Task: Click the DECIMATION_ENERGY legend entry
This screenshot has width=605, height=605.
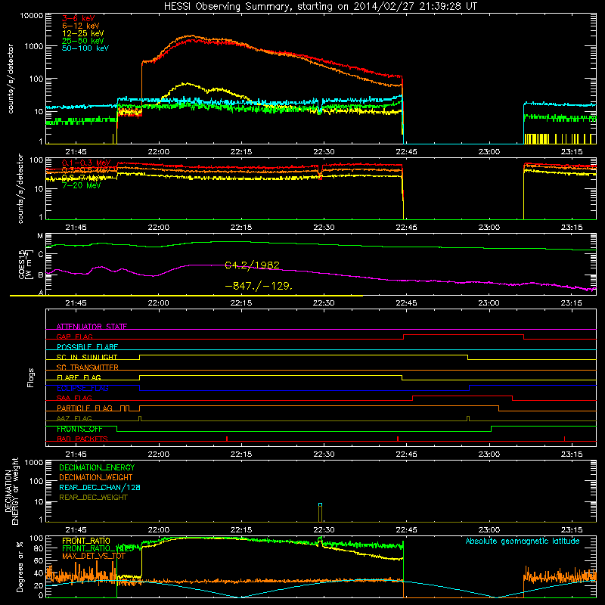Action: pyautogui.click(x=97, y=467)
